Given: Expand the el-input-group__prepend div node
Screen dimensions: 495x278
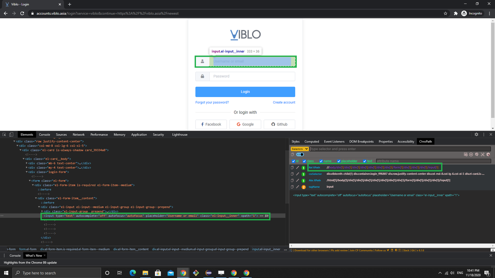Looking at the screenshot, I should point(42,211).
